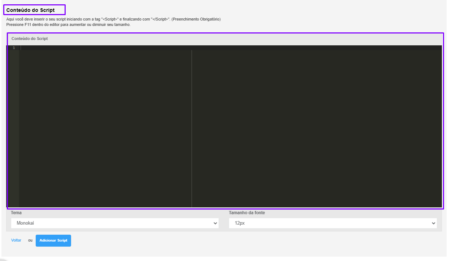This screenshot has height=261, width=452.
Task: Click inside the script code editor area
Action: pos(231,126)
